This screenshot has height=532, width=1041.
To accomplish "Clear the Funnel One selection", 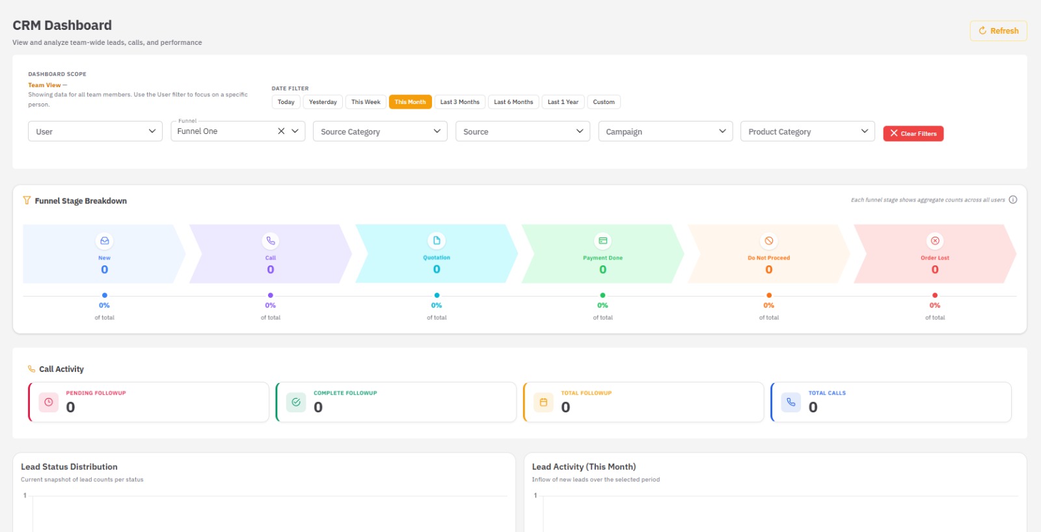I will (281, 131).
